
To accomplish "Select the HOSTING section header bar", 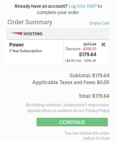I will [x=58, y=34].
